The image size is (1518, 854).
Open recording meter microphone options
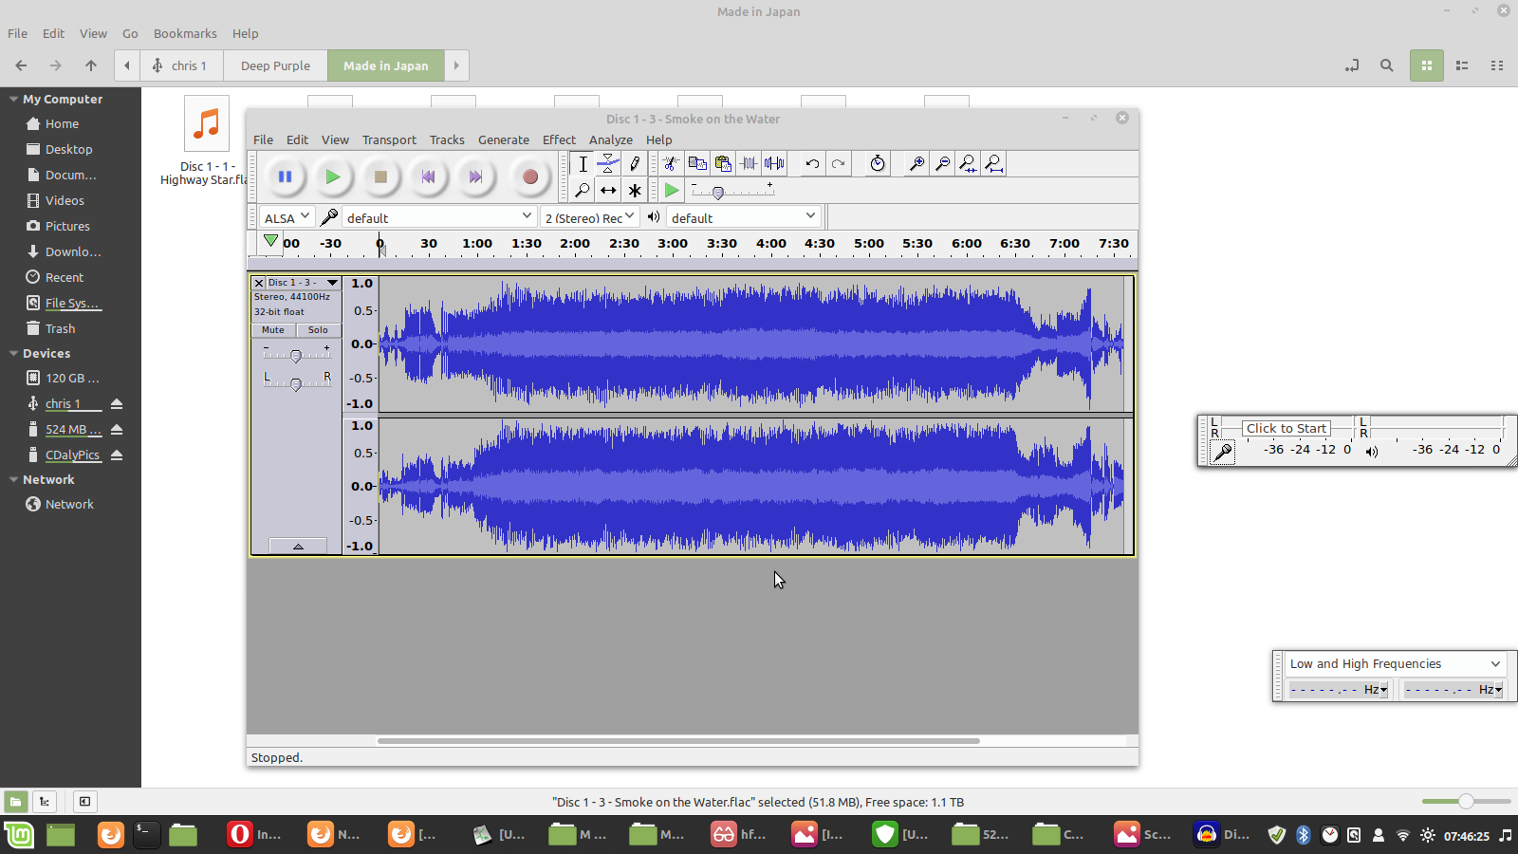coord(1223,453)
